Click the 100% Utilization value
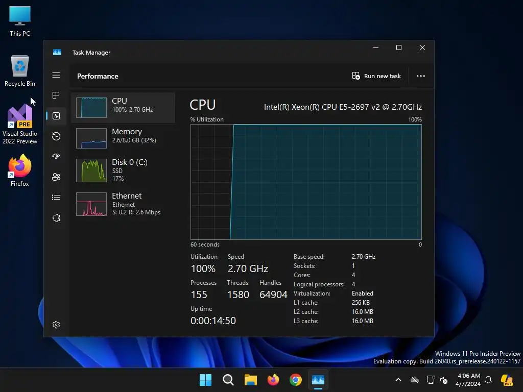 pos(203,268)
